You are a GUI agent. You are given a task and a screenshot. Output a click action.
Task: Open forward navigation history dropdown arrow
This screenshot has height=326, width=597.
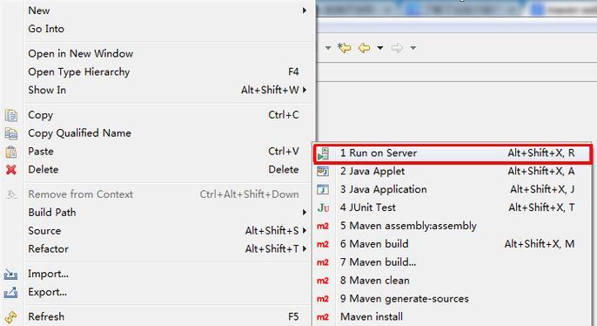click(413, 48)
